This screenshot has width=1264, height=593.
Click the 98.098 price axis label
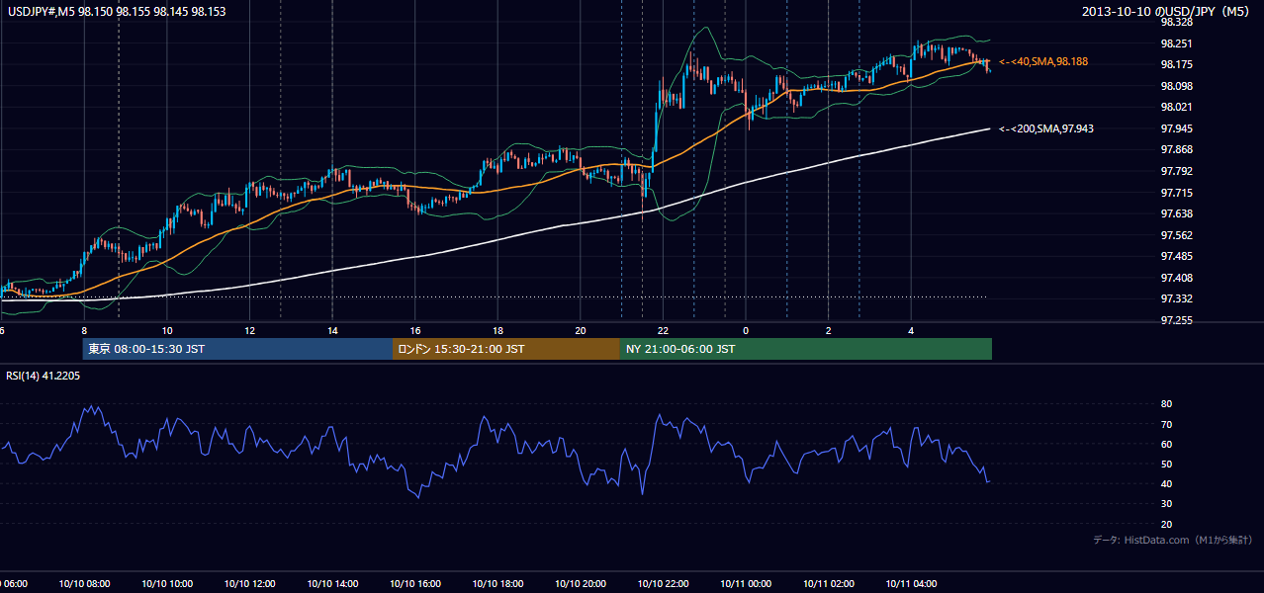(x=1175, y=86)
